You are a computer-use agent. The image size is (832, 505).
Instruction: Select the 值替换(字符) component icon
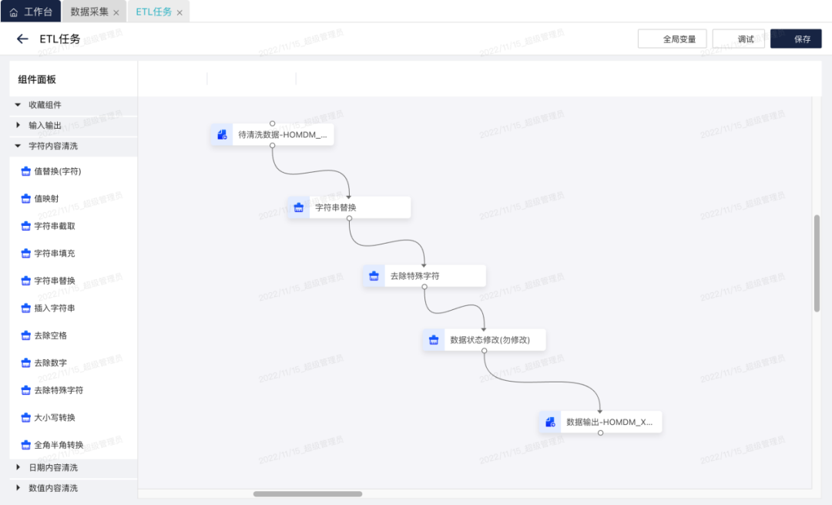click(x=25, y=172)
